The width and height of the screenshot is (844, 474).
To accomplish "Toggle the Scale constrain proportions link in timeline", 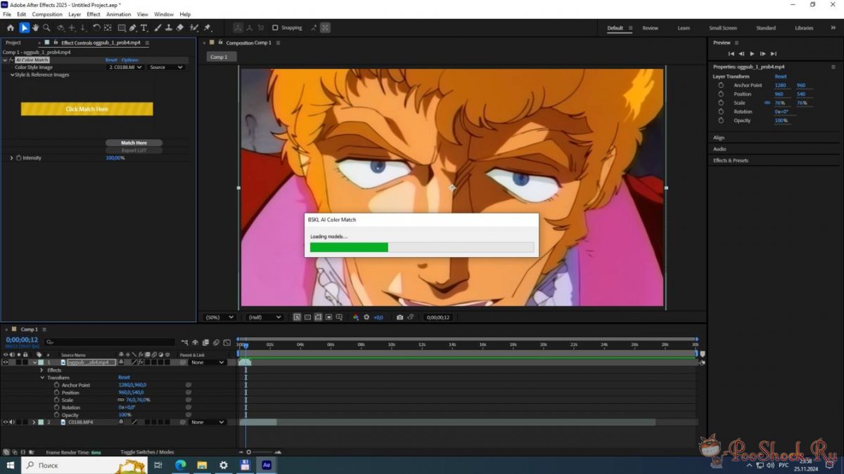I will point(120,400).
